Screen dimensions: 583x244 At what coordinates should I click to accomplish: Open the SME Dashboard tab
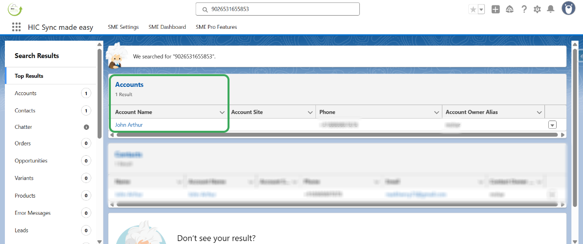pyautogui.click(x=167, y=27)
